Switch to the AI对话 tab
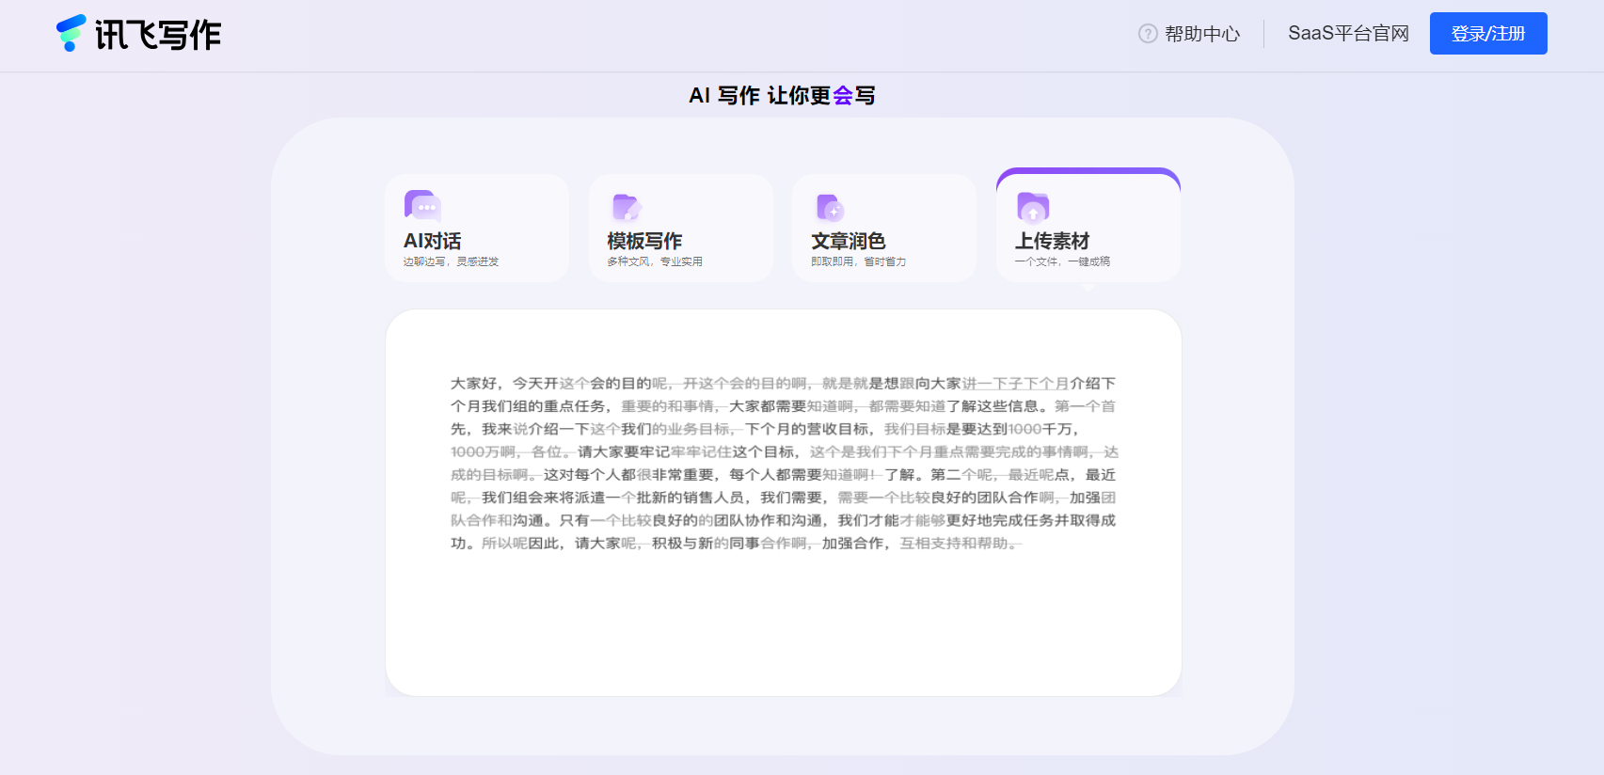 pyautogui.click(x=477, y=228)
